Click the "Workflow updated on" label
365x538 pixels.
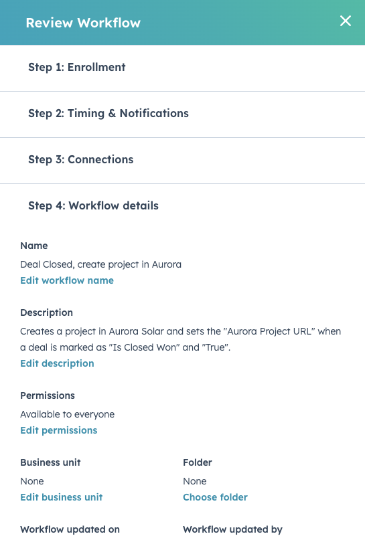click(70, 529)
